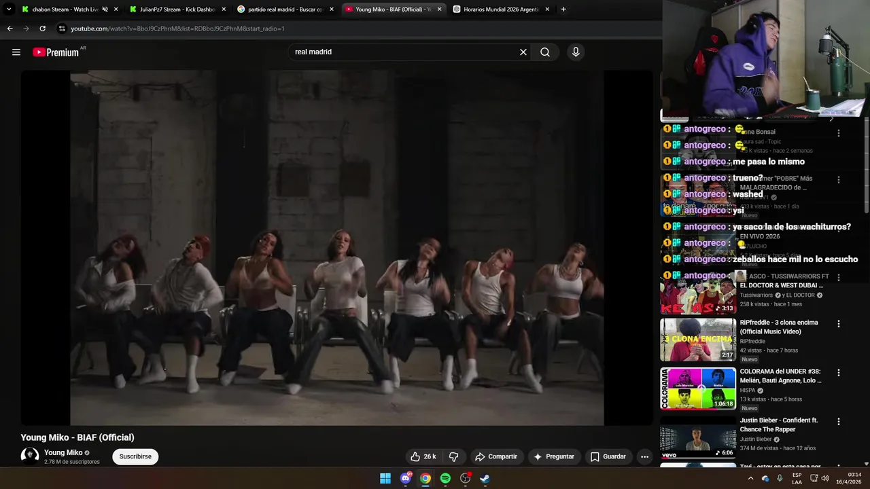Click the Compartir share button

pos(496,456)
